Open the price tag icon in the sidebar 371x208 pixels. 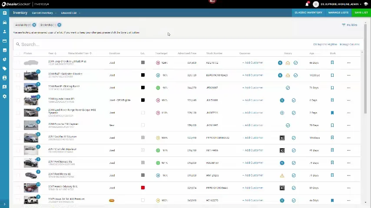[4, 69]
